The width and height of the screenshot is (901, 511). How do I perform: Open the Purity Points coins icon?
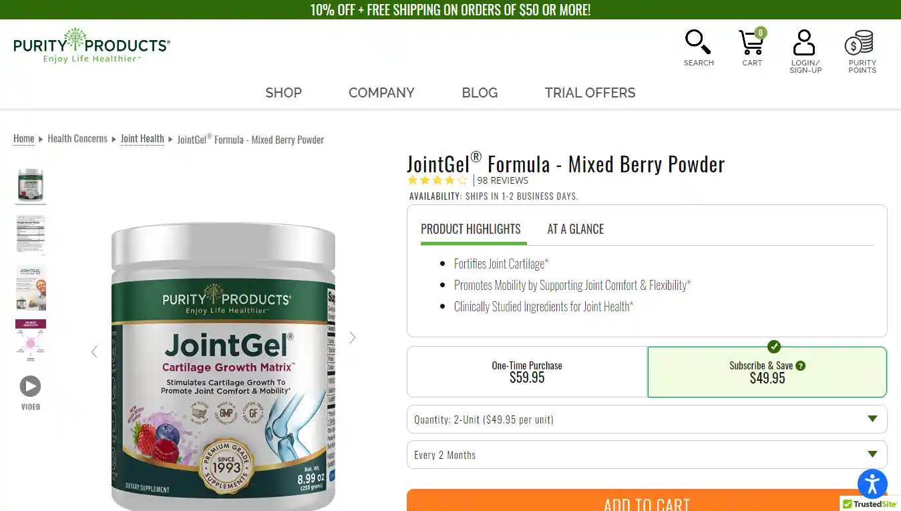(860, 42)
